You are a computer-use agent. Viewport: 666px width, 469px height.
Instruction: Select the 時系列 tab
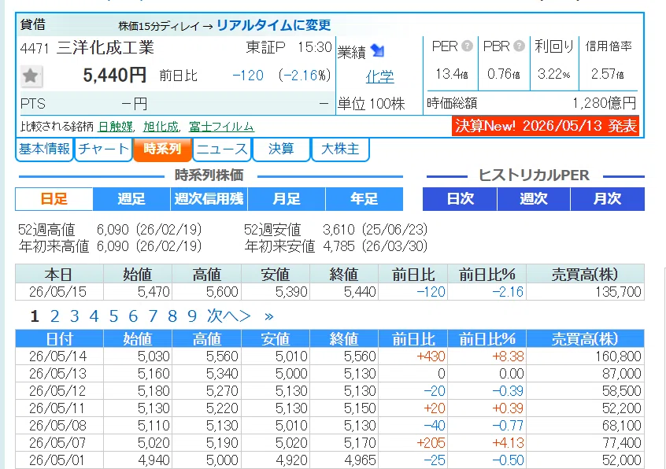(x=162, y=149)
